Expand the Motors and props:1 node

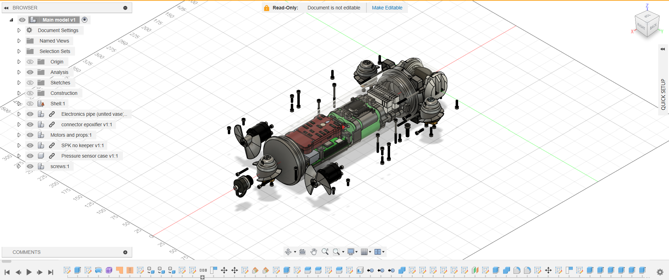pos(19,135)
